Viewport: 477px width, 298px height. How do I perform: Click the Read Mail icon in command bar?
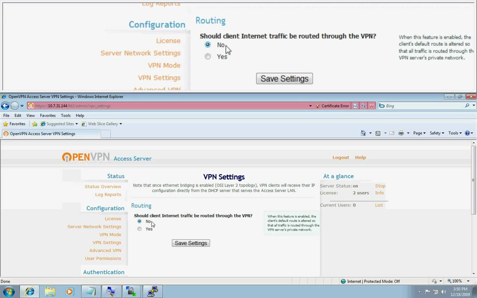coord(392,133)
